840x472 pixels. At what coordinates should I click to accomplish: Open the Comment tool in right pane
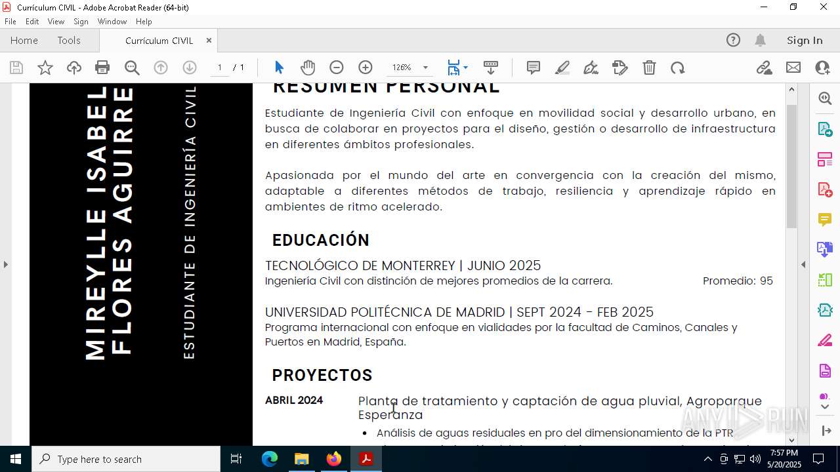[x=825, y=219]
